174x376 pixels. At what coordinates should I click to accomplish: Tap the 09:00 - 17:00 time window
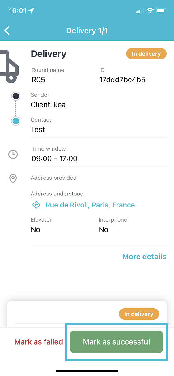pos(54,159)
